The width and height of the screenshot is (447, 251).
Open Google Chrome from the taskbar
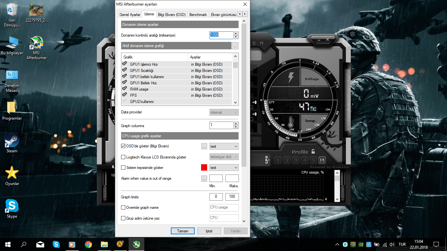click(x=88, y=244)
